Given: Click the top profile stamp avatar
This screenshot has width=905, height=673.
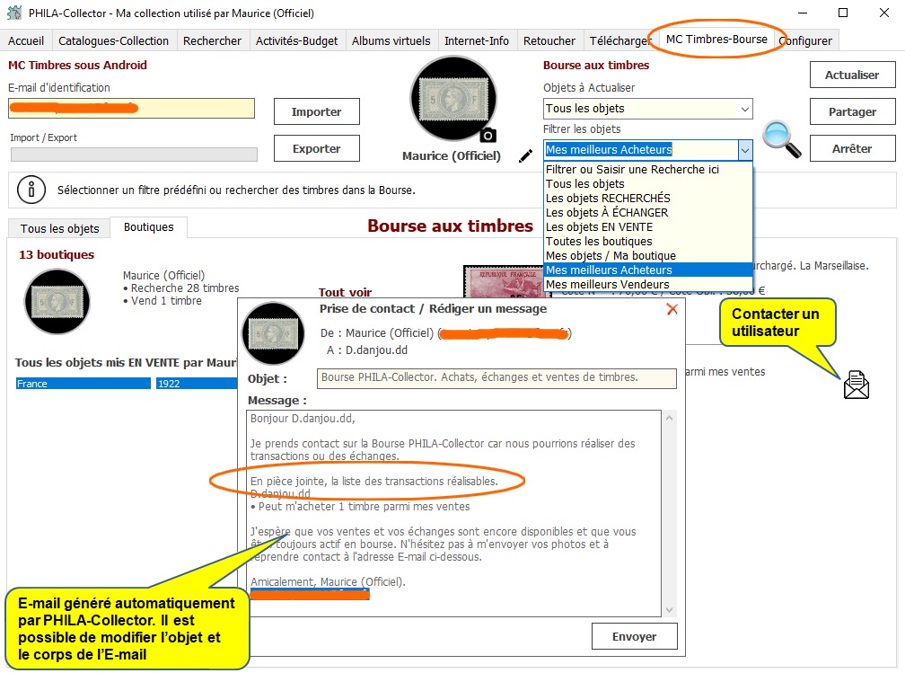Looking at the screenshot, I should click(x=453, y=98).
